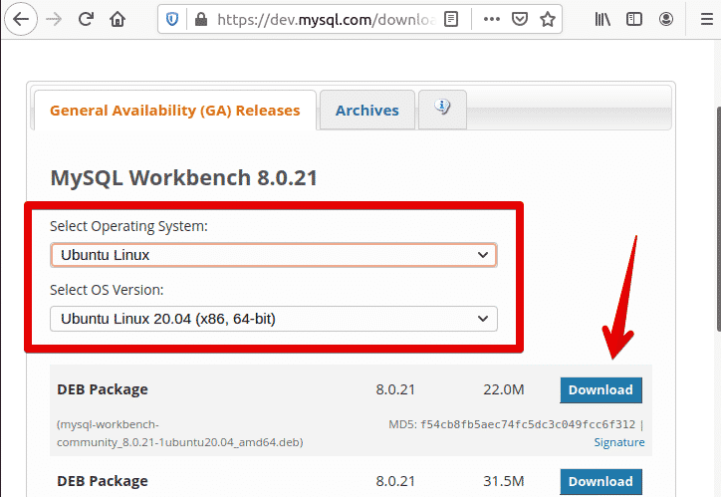
Task: Click the mysql-workbench-community deb filename
Action: click(x=180, y=433)
